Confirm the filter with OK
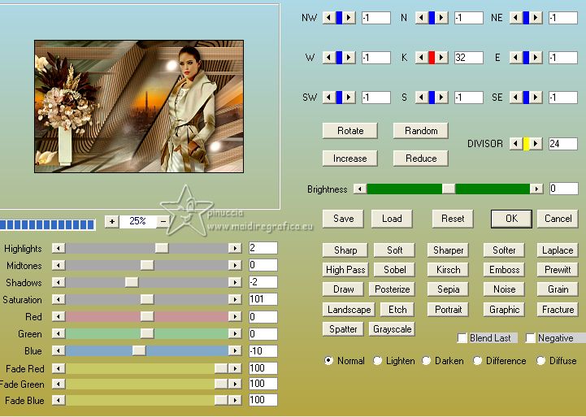 point(511,219)
